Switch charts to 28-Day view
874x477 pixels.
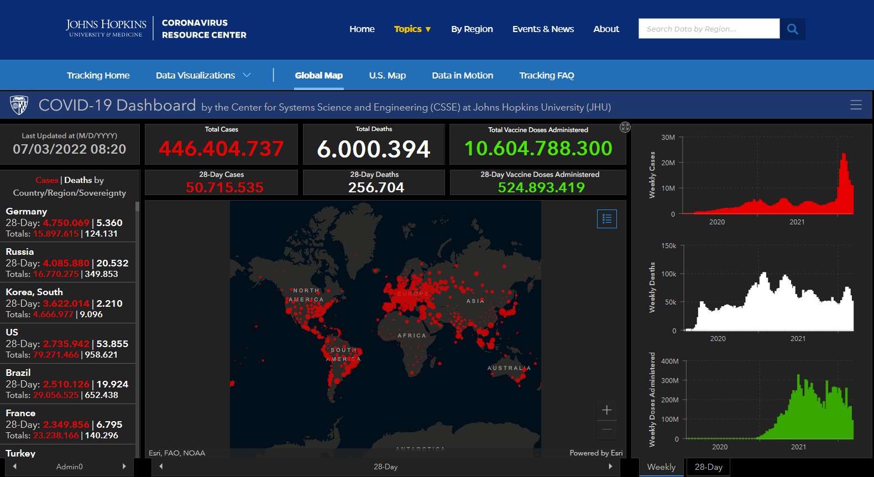pos(708,467)
